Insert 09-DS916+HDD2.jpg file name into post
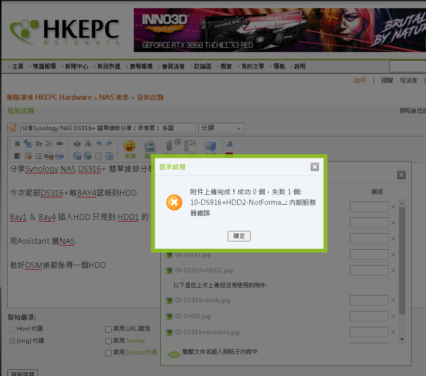Screen dimensions: 426x376 pos(204,270)
